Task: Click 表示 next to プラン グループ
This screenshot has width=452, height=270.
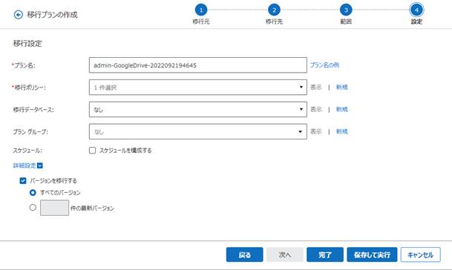Action: click(x=316, y=131)
